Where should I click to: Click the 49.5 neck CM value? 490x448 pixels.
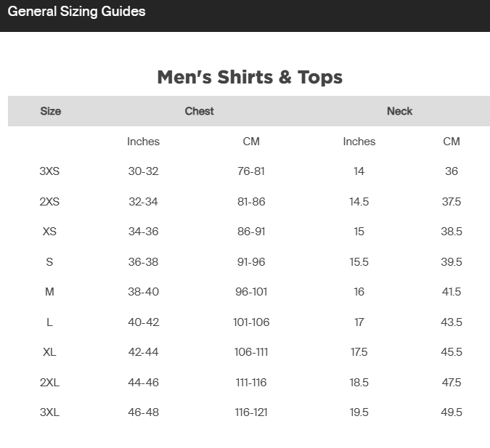[x=452, y=412]
